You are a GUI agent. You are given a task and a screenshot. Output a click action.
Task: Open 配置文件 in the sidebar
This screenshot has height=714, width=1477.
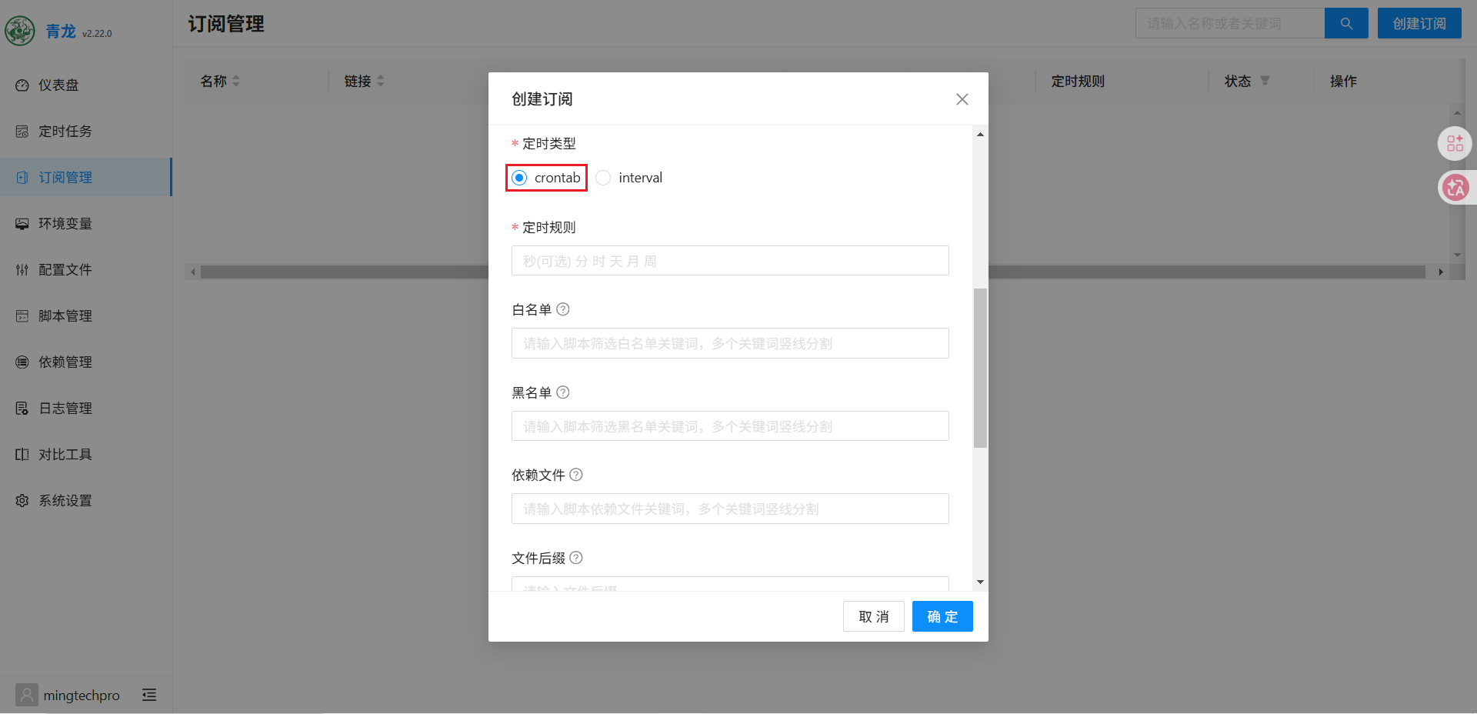tap(86, 269)
